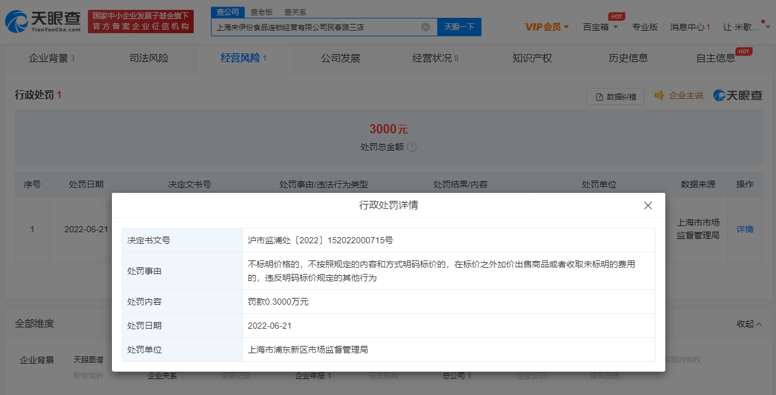Select the 司法风险 tab
The width and height of the screenshot is (776, 395).
(149, 58)
